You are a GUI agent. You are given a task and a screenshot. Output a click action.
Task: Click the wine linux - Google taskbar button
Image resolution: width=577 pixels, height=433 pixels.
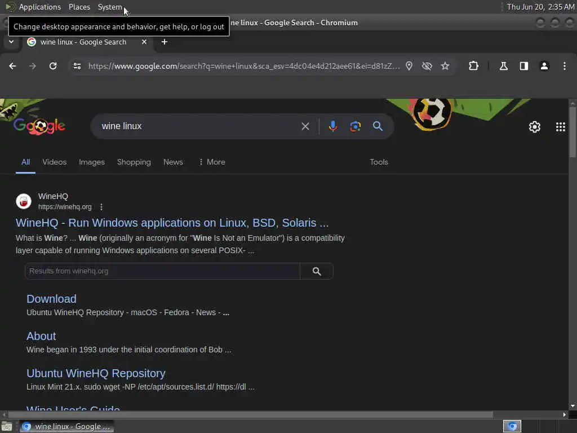pyautogui.click(x=66, y=426)
